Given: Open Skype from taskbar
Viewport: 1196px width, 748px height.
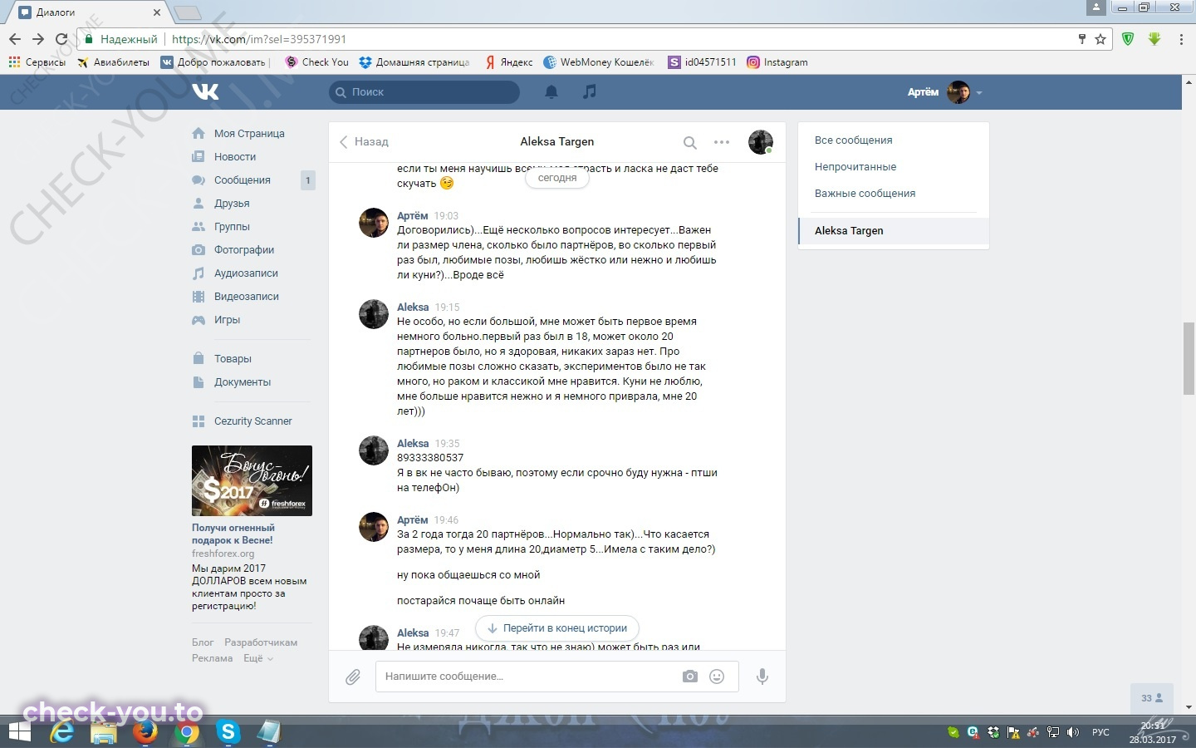Looking at the screenshot, I should (228, 732).
